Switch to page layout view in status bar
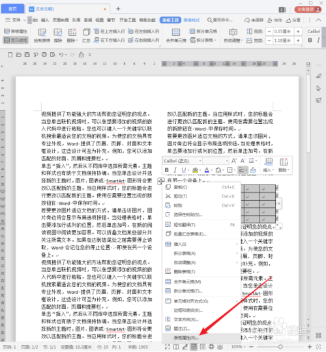Viewport: 326px width, 352px height. 194,347
